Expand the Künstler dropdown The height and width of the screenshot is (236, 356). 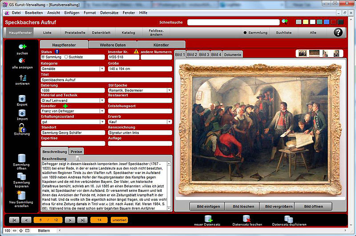click(102, 111)
